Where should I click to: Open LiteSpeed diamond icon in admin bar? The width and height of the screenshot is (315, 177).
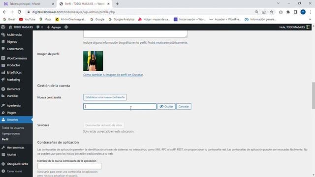tap(66, 27)
